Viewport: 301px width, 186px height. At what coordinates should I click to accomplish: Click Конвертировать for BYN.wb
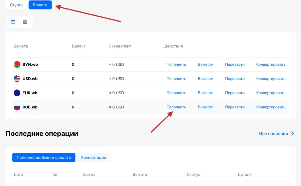(271, 65)
